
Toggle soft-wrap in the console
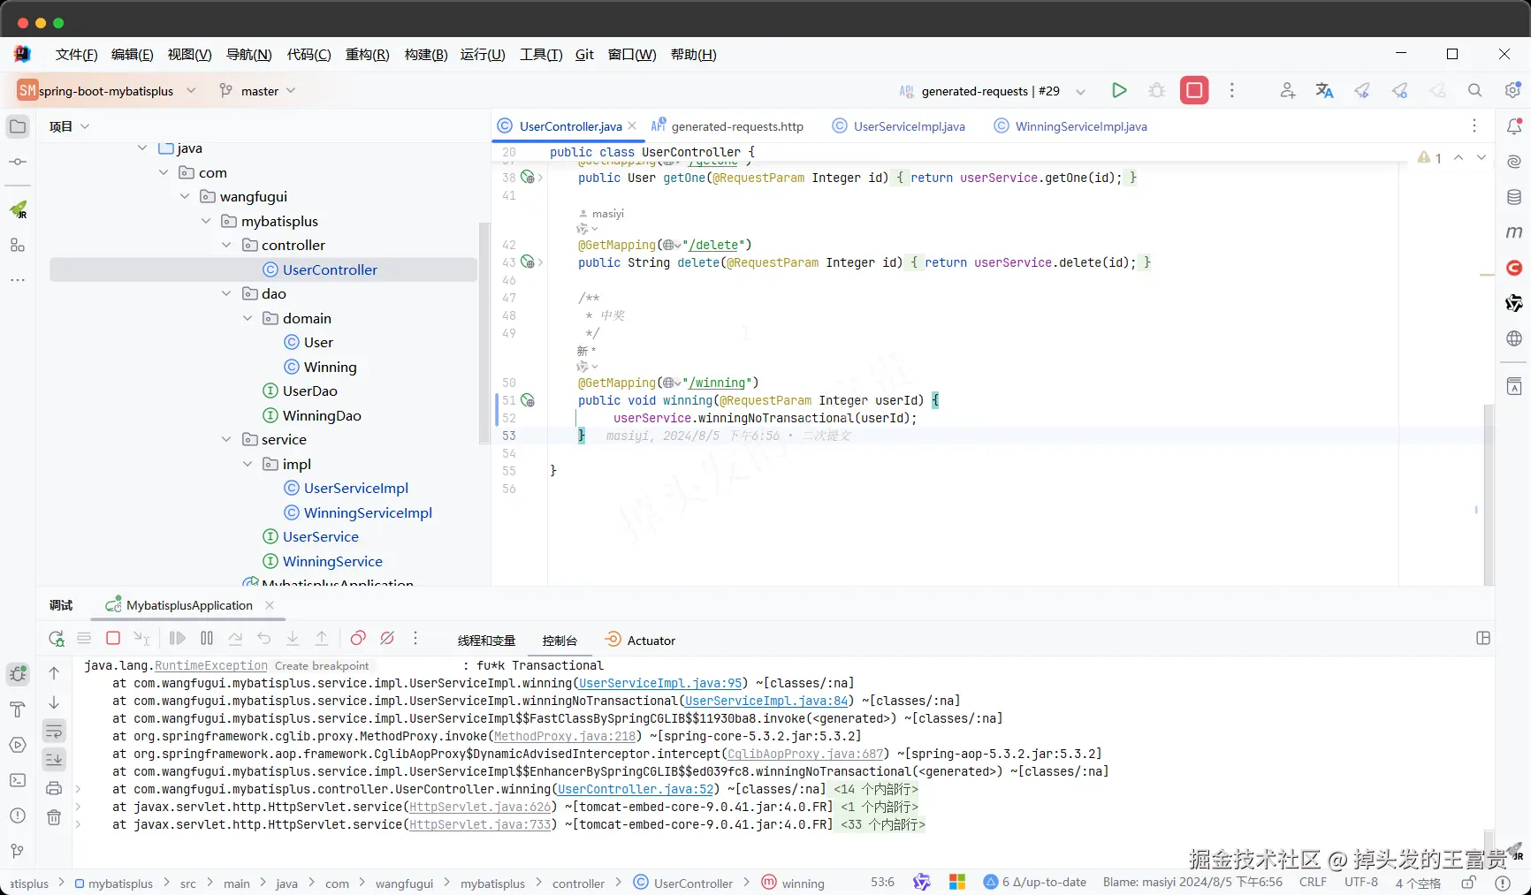(x=54, y=732)
